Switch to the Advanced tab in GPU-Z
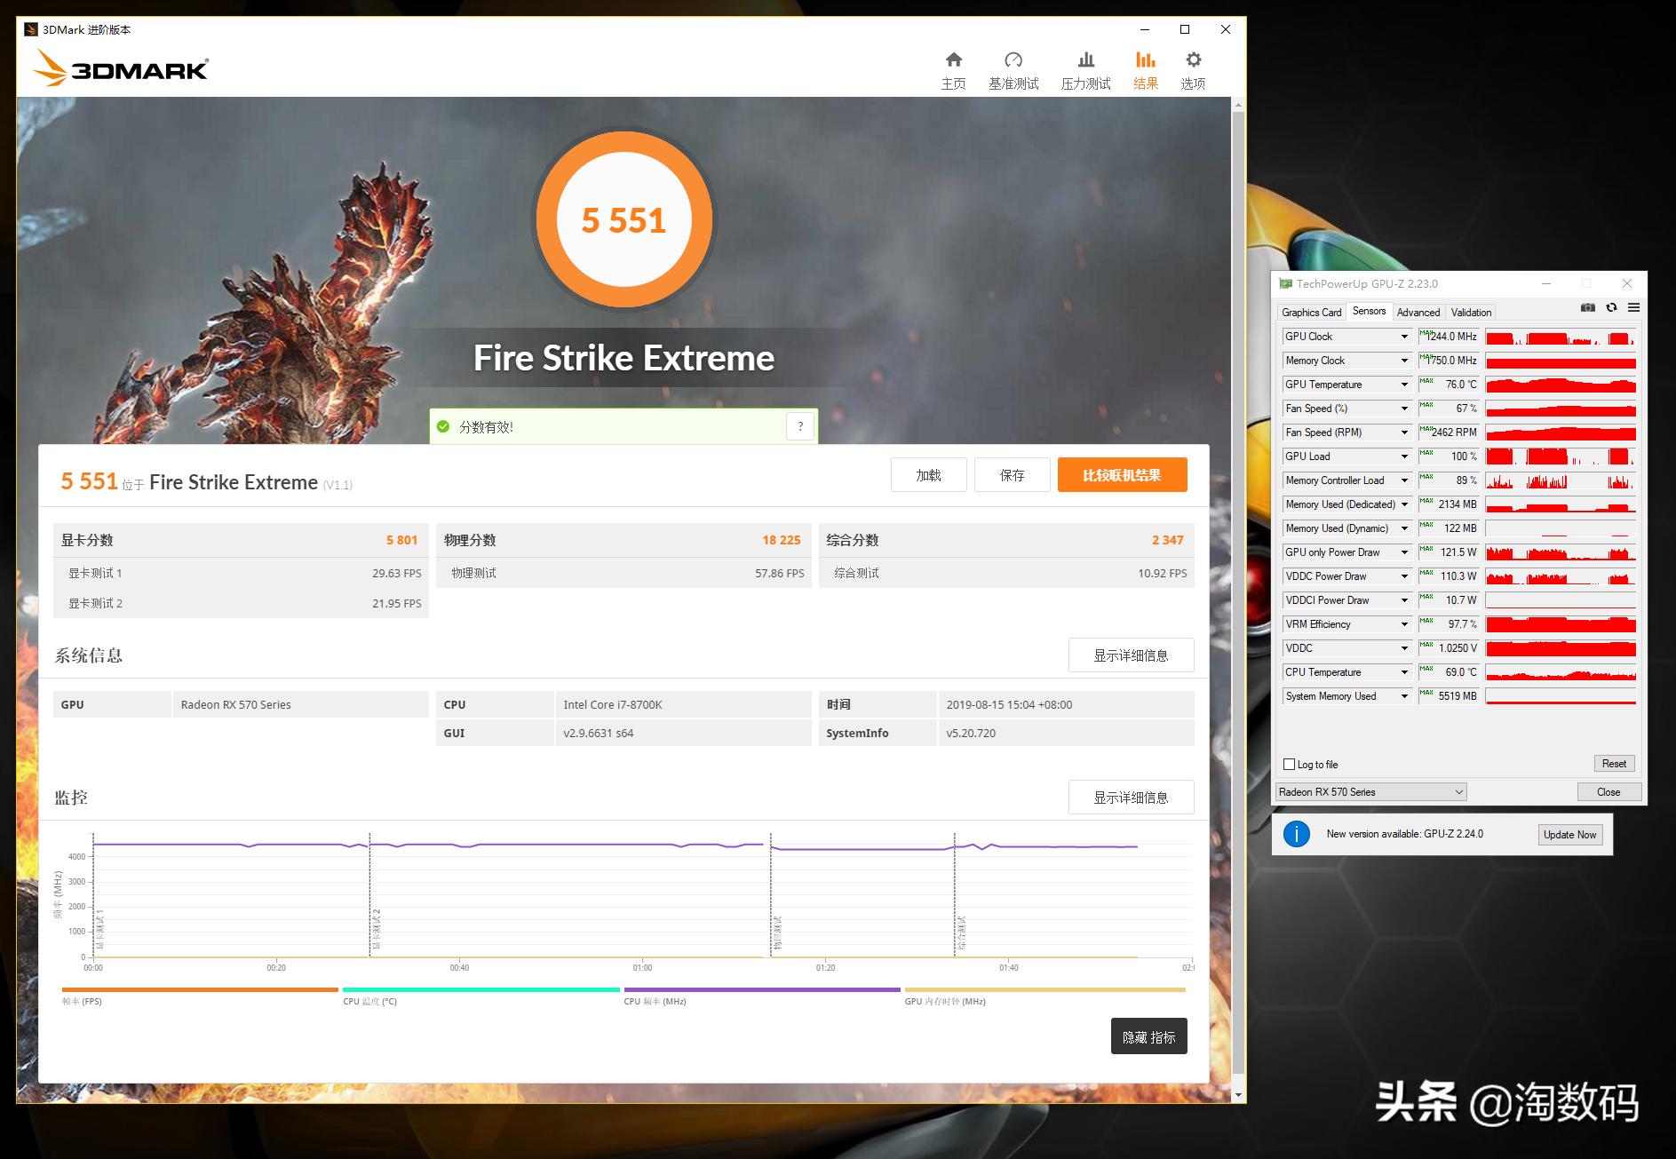The width and height of the screenshot is (1676, 1159). [x=1418, y=312]
